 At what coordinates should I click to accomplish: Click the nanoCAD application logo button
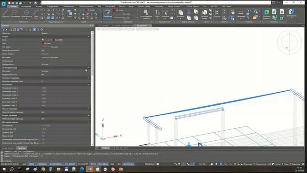point(3,4)
